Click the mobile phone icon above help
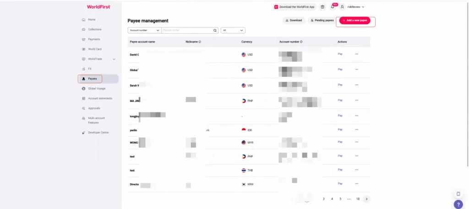This screenshot has height=209, width=469. (458, 194)
